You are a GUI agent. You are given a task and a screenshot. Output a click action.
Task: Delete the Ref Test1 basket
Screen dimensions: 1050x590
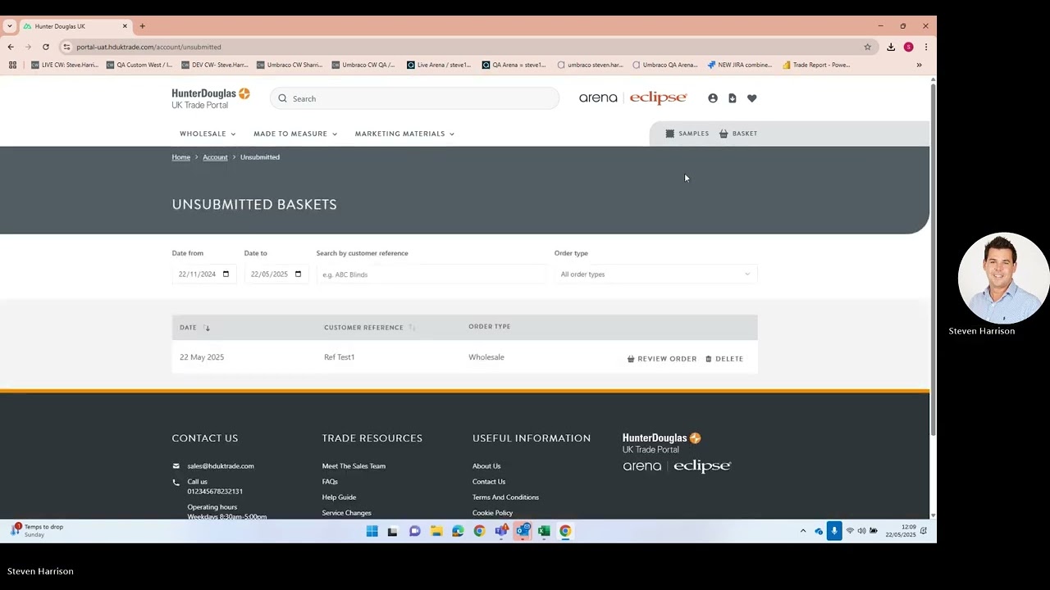click(x=724, y=359)
